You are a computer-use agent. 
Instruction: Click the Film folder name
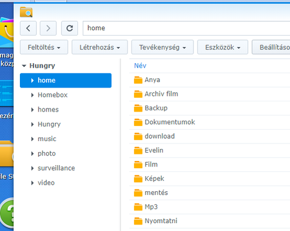click(x=151, y=165)
